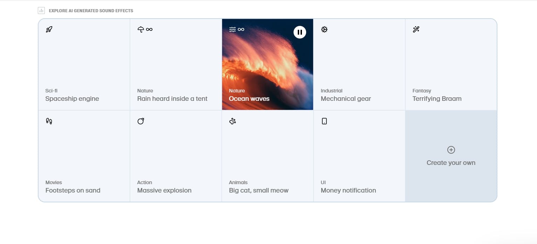This screenshot has height=244, width=537.
Task: Click the umbrella icon on the Rain card
Action: point(141,29)
